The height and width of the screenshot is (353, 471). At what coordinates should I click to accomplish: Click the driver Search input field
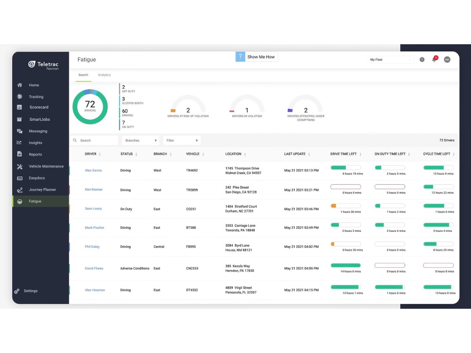point(95,140)
